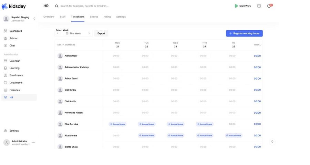Open the Learning sidebar icon

coord(5,68)
